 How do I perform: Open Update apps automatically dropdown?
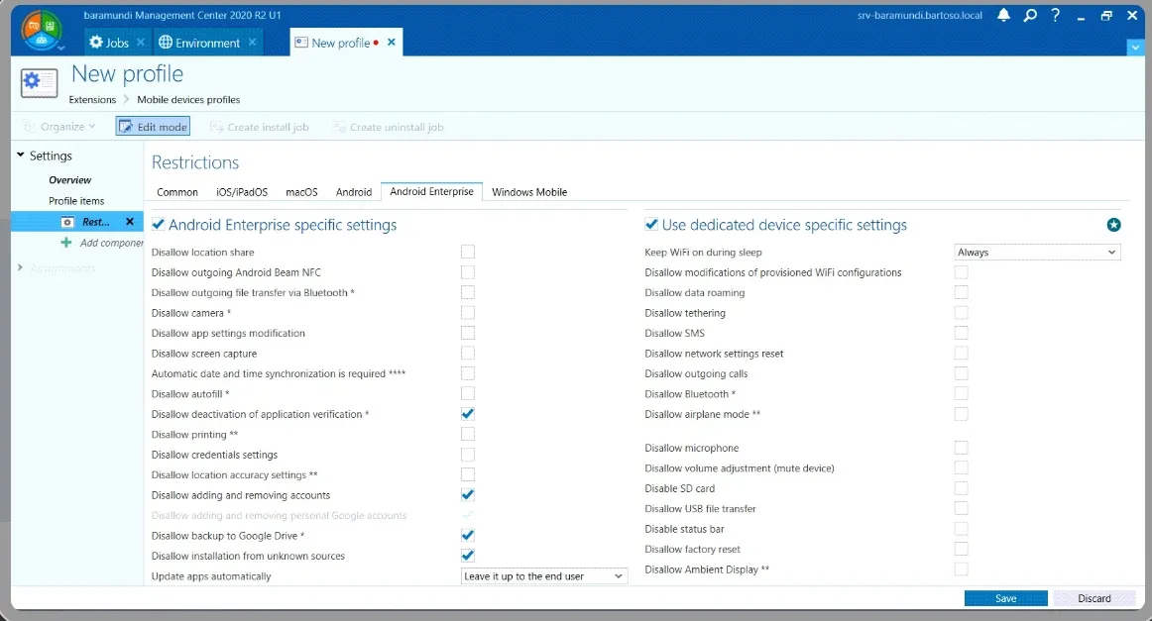[x=544, y=576]
